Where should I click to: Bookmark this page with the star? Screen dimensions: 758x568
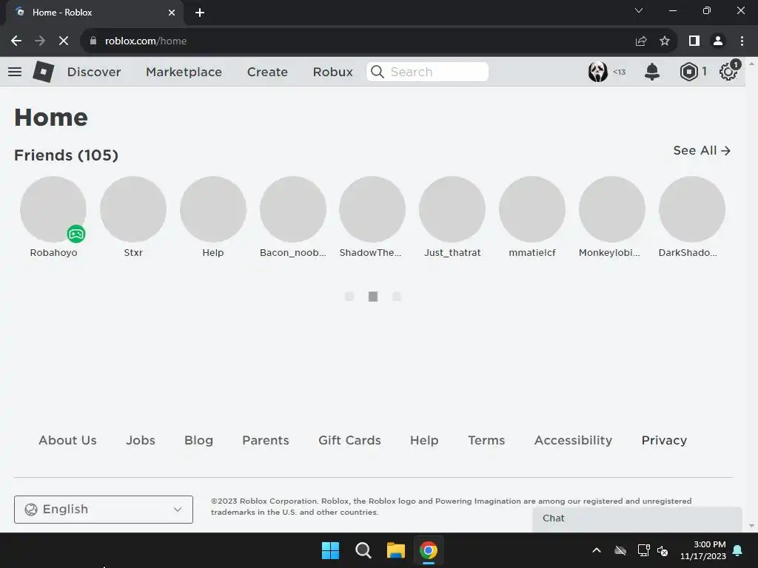pos(665,41)
